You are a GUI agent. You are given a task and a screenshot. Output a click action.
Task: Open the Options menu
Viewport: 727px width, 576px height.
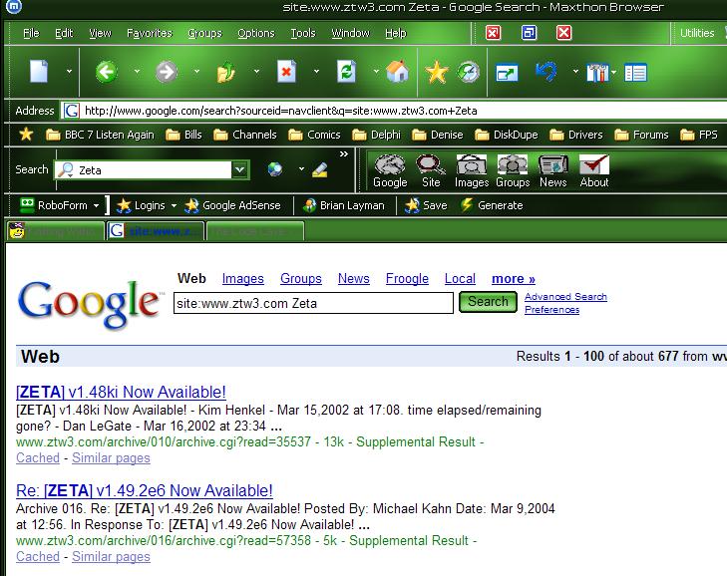tap(256, 33)
